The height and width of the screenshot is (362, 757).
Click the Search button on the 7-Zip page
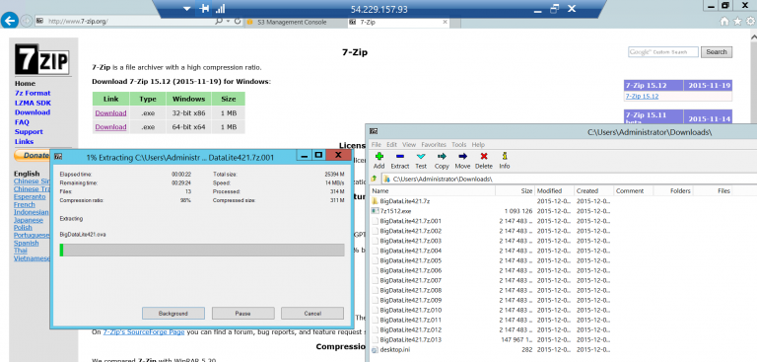point(717,52)
